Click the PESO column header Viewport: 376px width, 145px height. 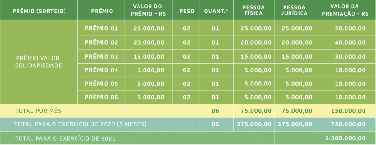click(187, 11)
